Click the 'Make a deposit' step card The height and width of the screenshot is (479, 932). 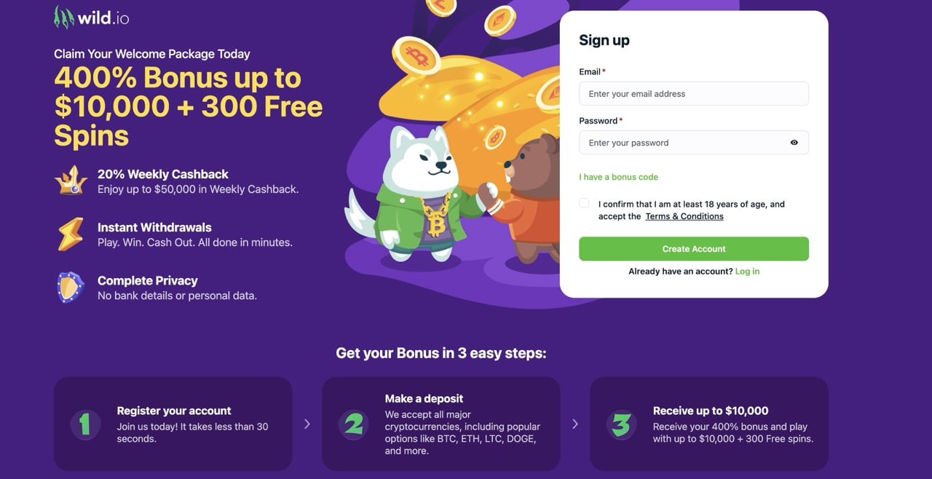[x=441, y=424]
